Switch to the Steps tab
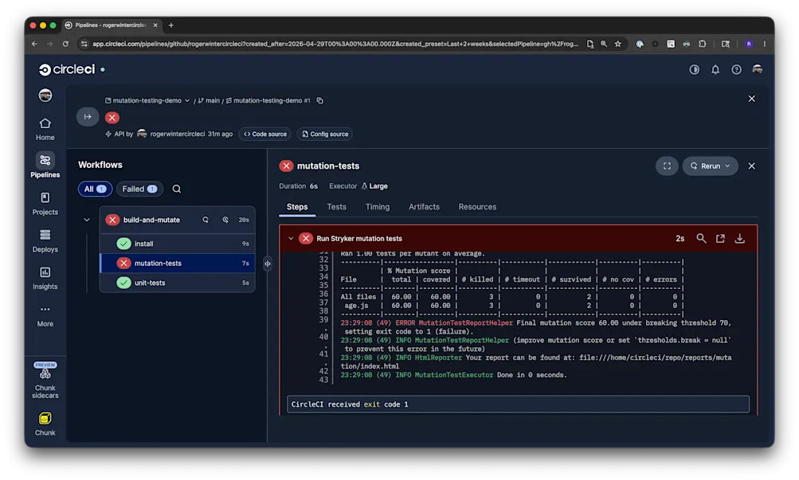The height and width of the screenshot is (480, 799). [x=297, y=207]
